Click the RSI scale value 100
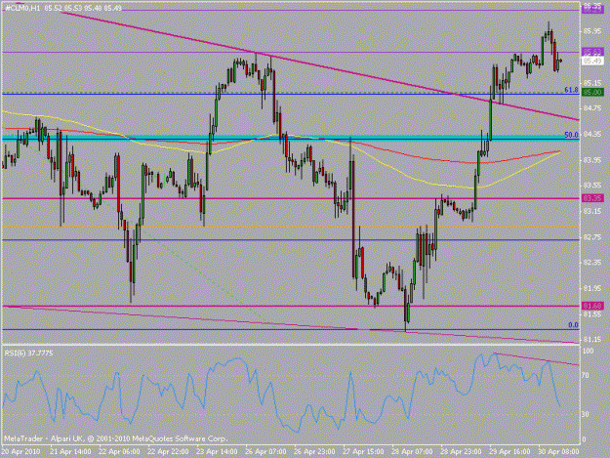The image size is (610, 458). [589, 351]
